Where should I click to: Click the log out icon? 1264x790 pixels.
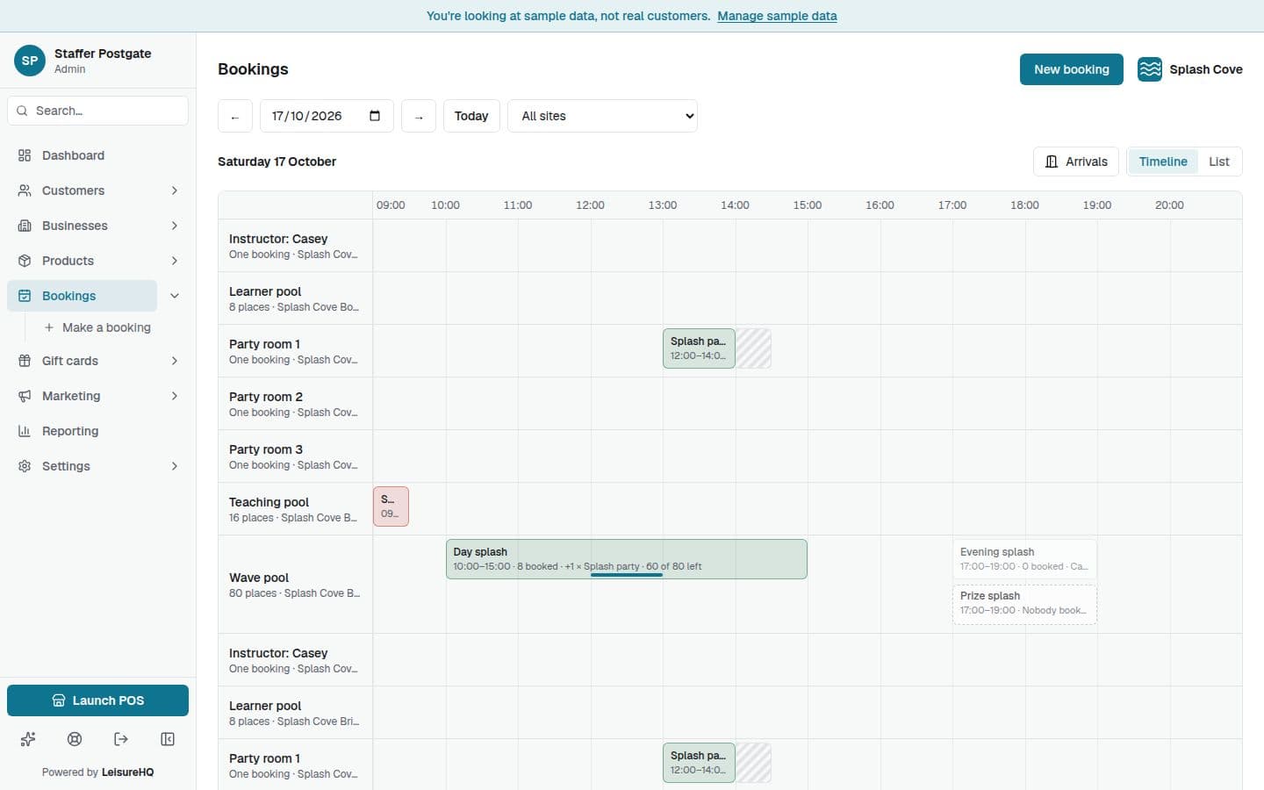tap(121, 739)
